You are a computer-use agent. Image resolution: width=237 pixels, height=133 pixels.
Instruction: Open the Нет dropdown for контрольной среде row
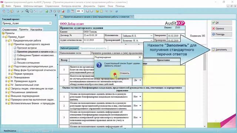tap(140, 117)
